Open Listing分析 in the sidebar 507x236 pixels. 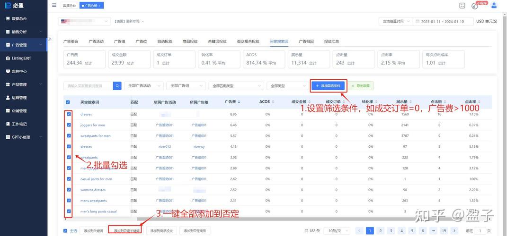tap(21, 59)
